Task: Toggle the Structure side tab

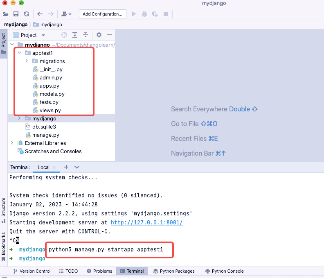Action: [4, 210]
